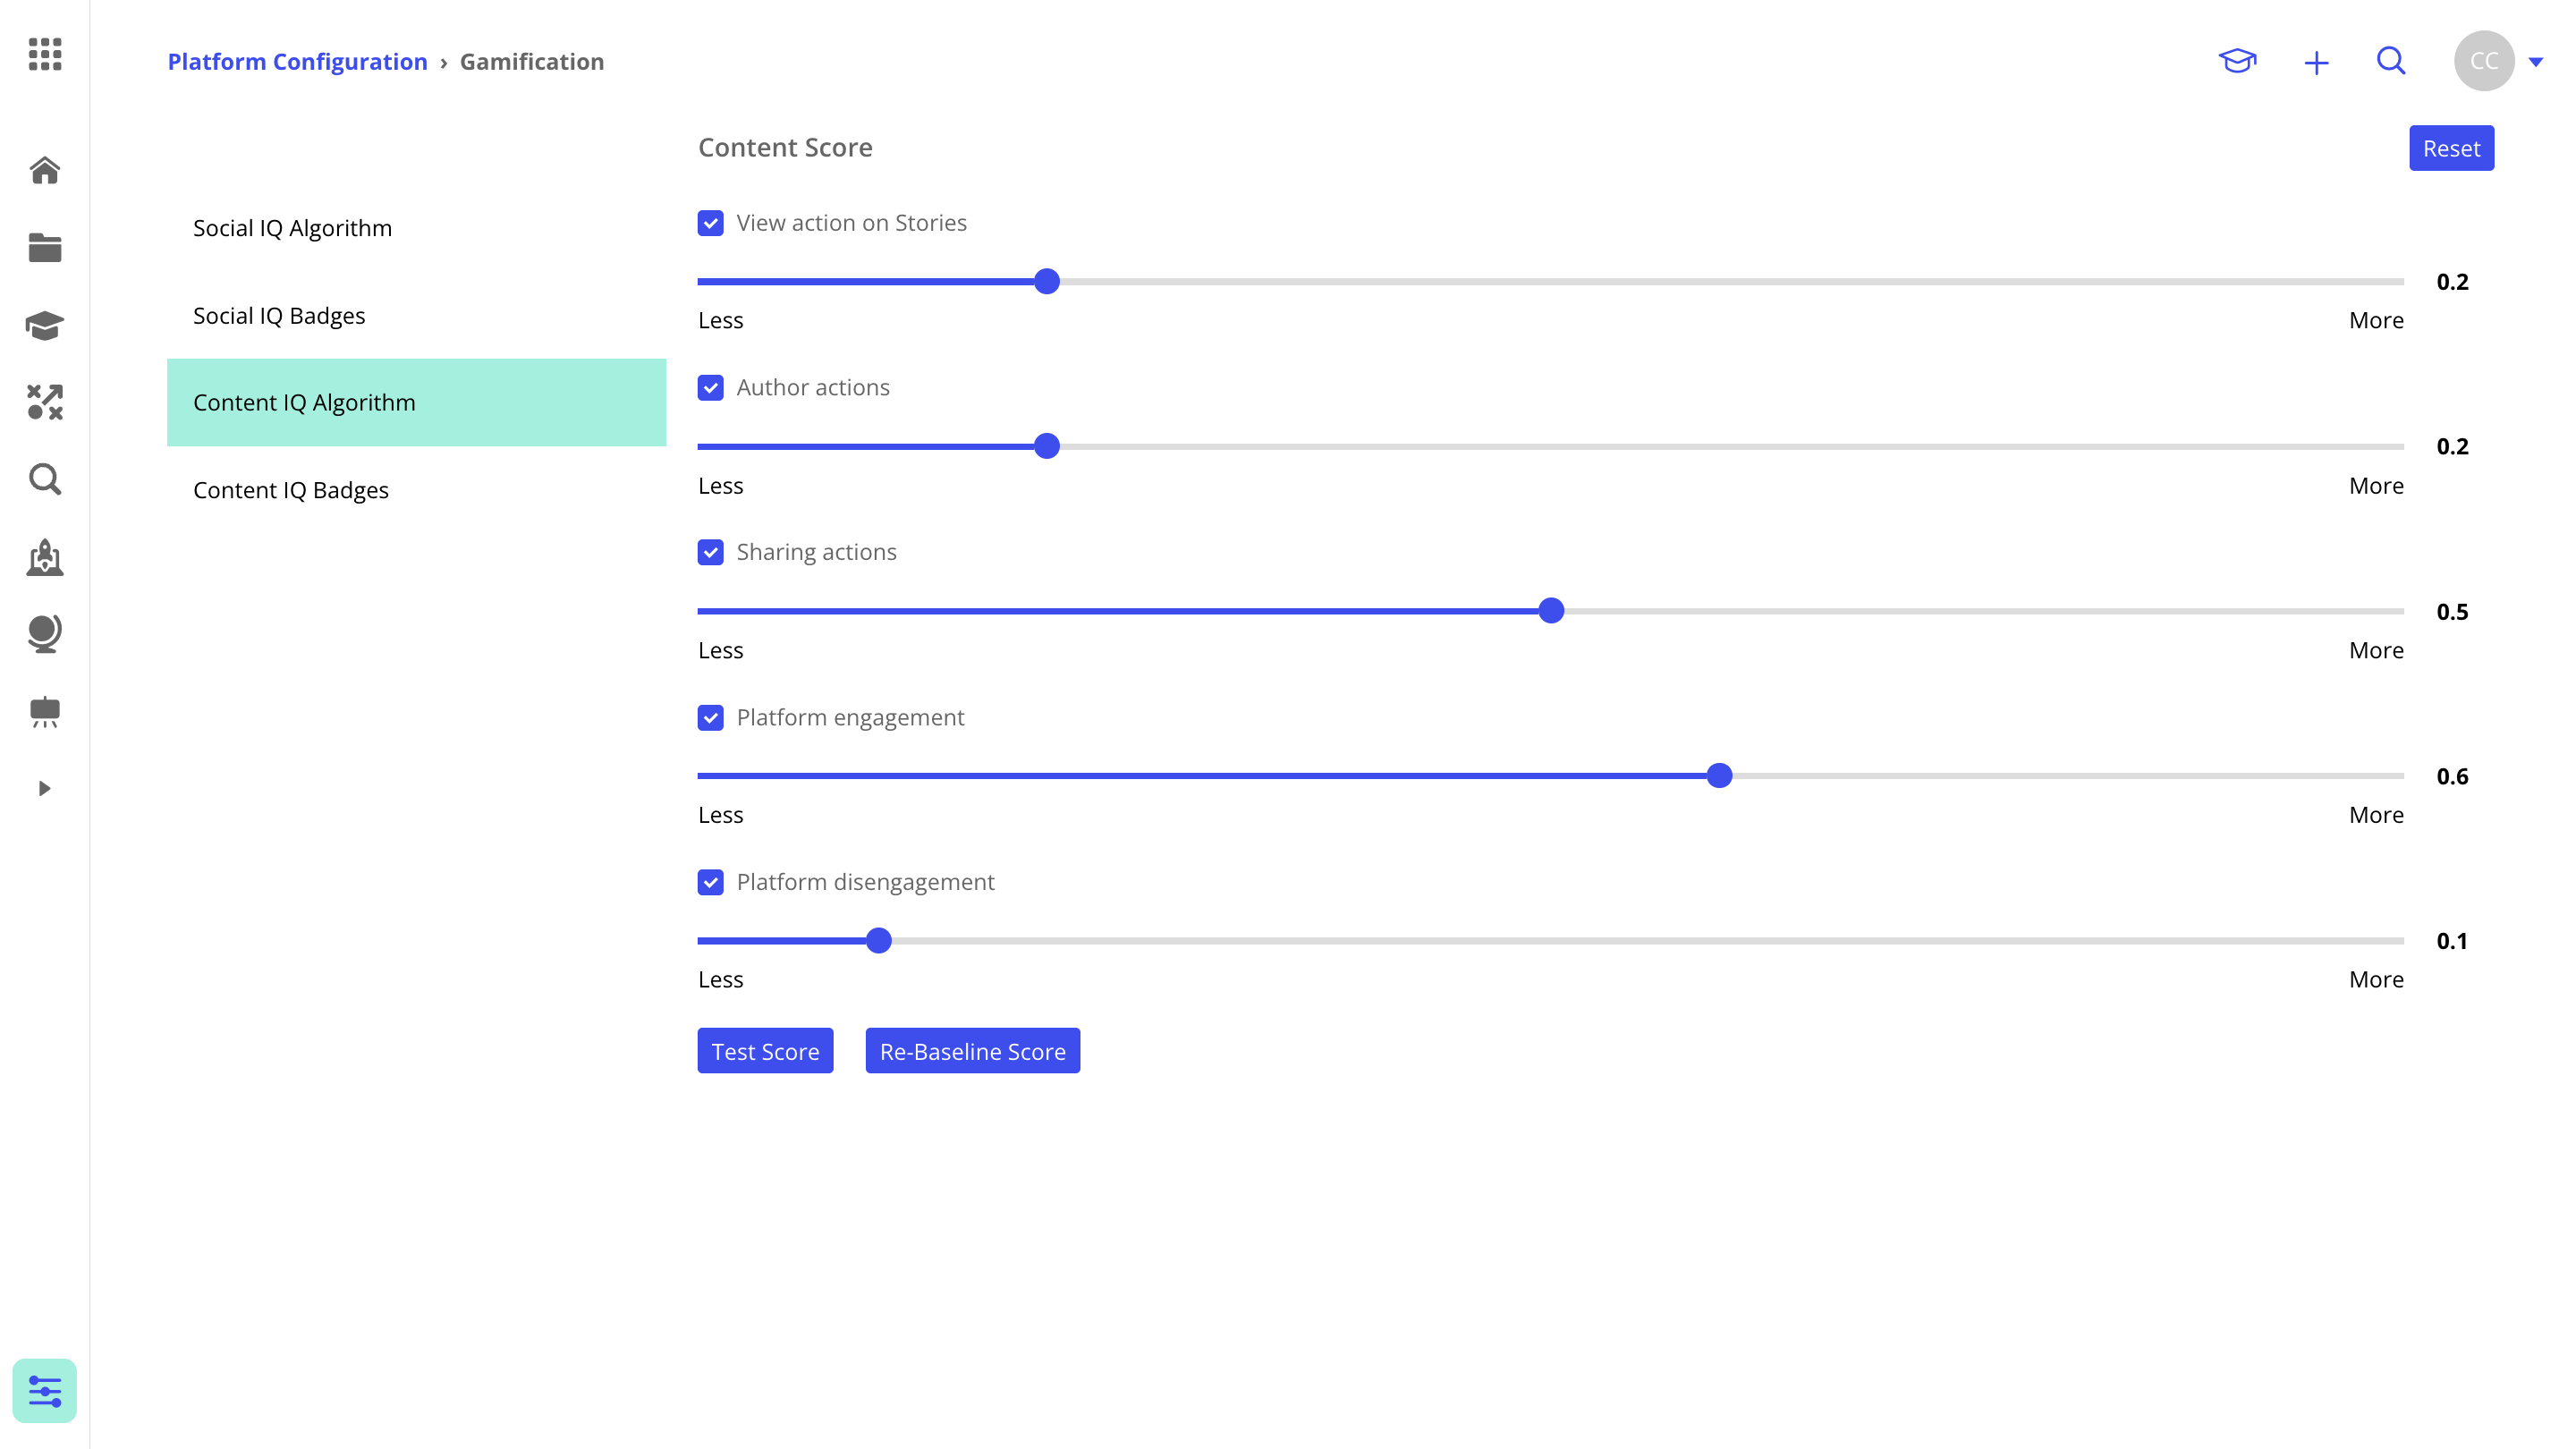Open the teal sliders icon at bottom left
The height and width of the screenshot is (1449, 2576).
[x=45, y=1390]
